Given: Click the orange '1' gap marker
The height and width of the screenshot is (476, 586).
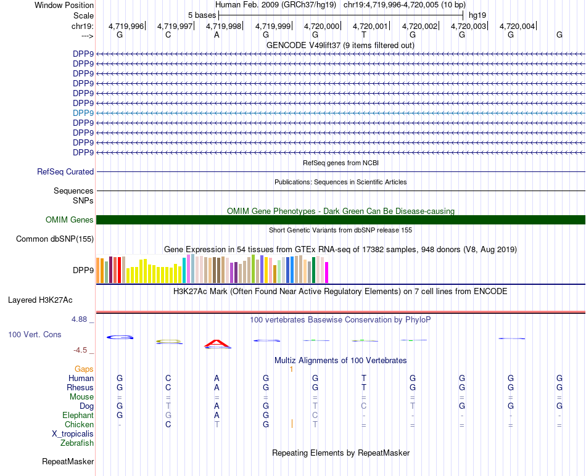Looking at the screenshot, I should 292,369.
